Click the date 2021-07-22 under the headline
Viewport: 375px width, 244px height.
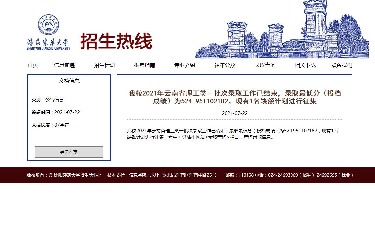(234, 113)
